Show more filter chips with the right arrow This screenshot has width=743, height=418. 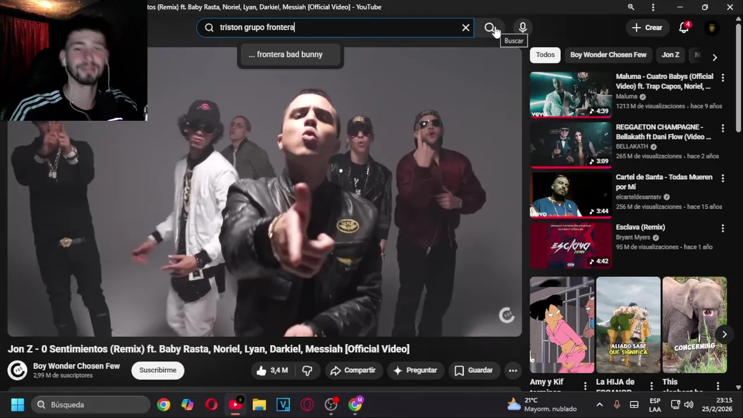(715, 57)
